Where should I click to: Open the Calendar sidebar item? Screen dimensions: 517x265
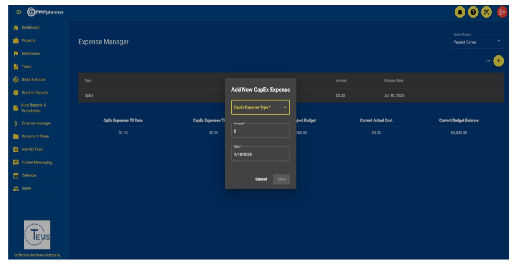(29, 175)
